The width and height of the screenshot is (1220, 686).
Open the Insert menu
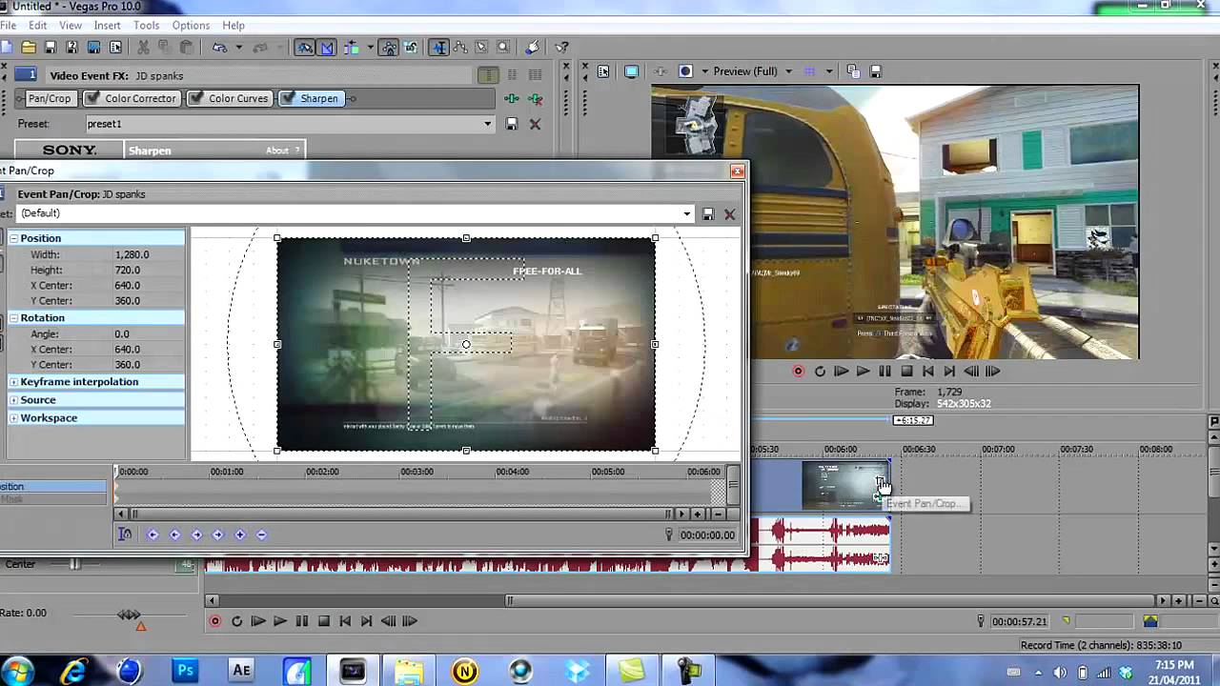(x=107, y=25)
